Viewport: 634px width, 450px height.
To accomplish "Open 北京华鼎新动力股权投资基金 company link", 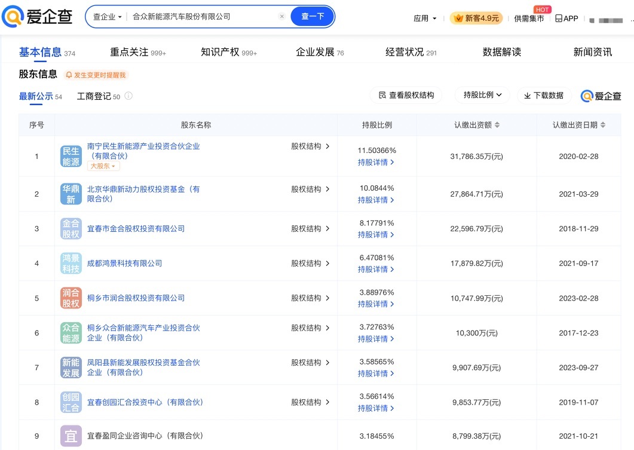I will 143,194.
